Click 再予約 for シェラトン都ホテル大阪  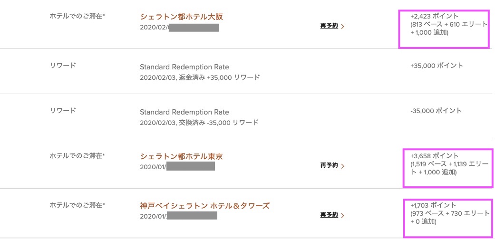[329, 26]
